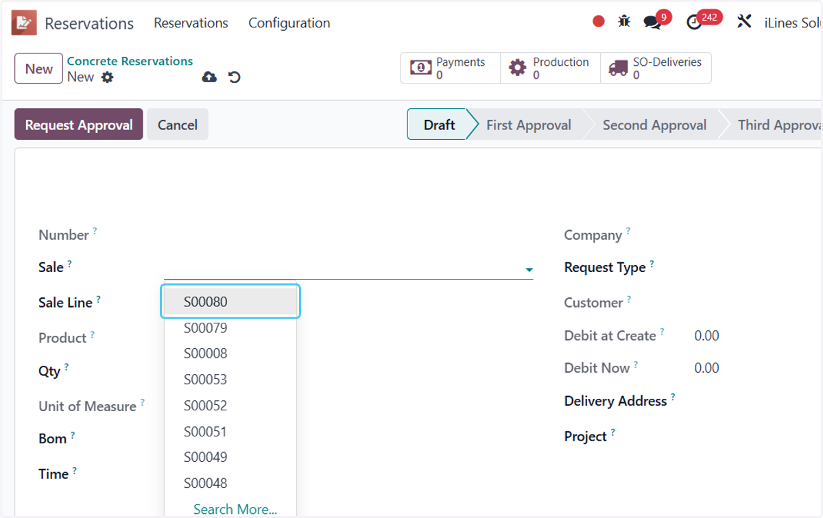823x518 pixels.
Task: Click the Cancel button
Action: pyautogui.click(x=178, y=125)
